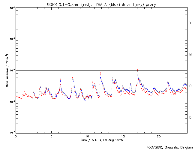Click the X flare class label
The height and width of the screenshot is (150, 195).
pos(190,23)
